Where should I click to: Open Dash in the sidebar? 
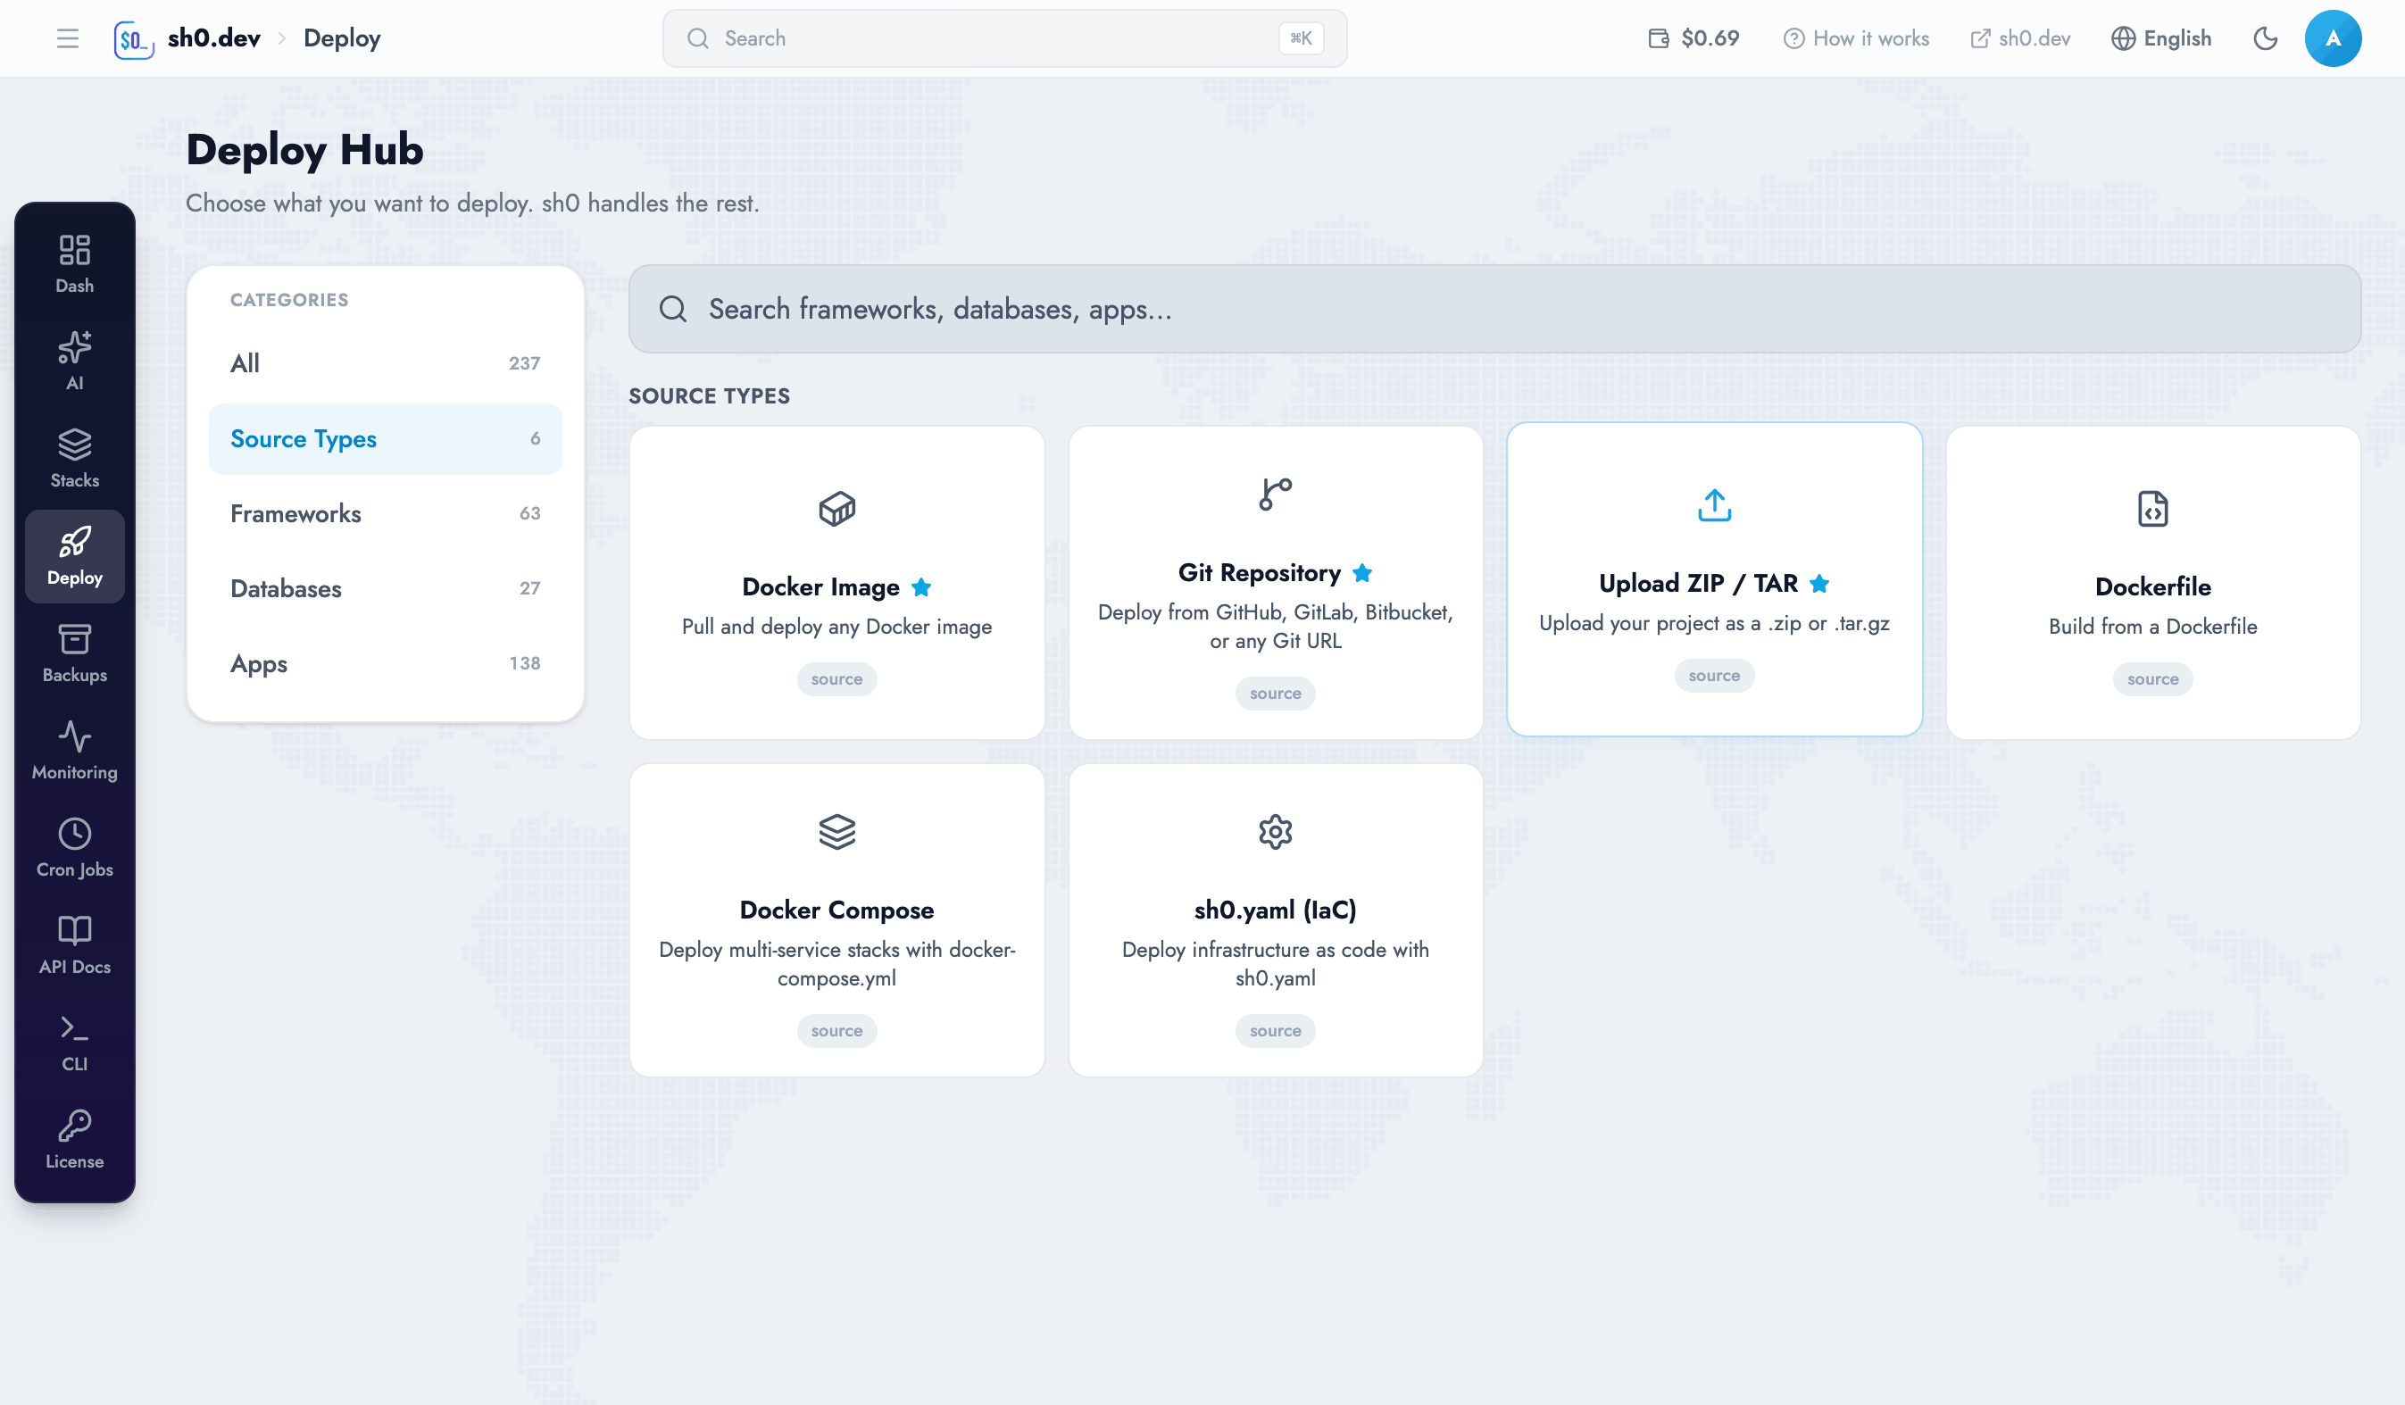(74, 264)
